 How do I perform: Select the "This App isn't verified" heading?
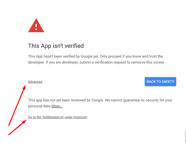[x=56, y=46]
